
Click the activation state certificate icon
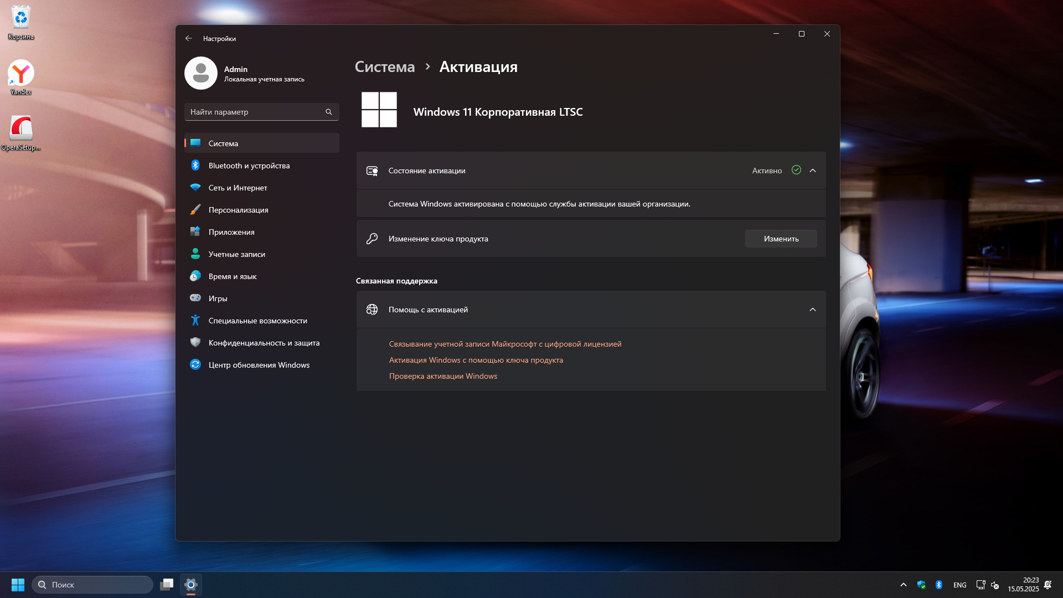click(372, 171)
